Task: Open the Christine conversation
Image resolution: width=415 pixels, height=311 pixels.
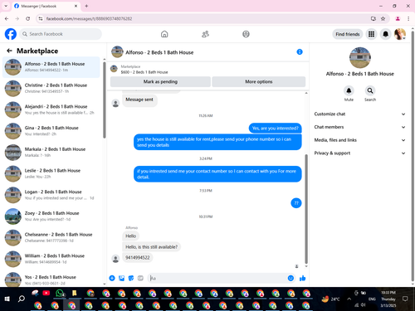Action: click(51, 88)
